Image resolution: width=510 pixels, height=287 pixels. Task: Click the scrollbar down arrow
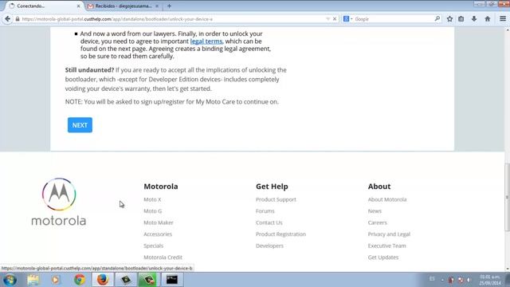click(507, 269)
